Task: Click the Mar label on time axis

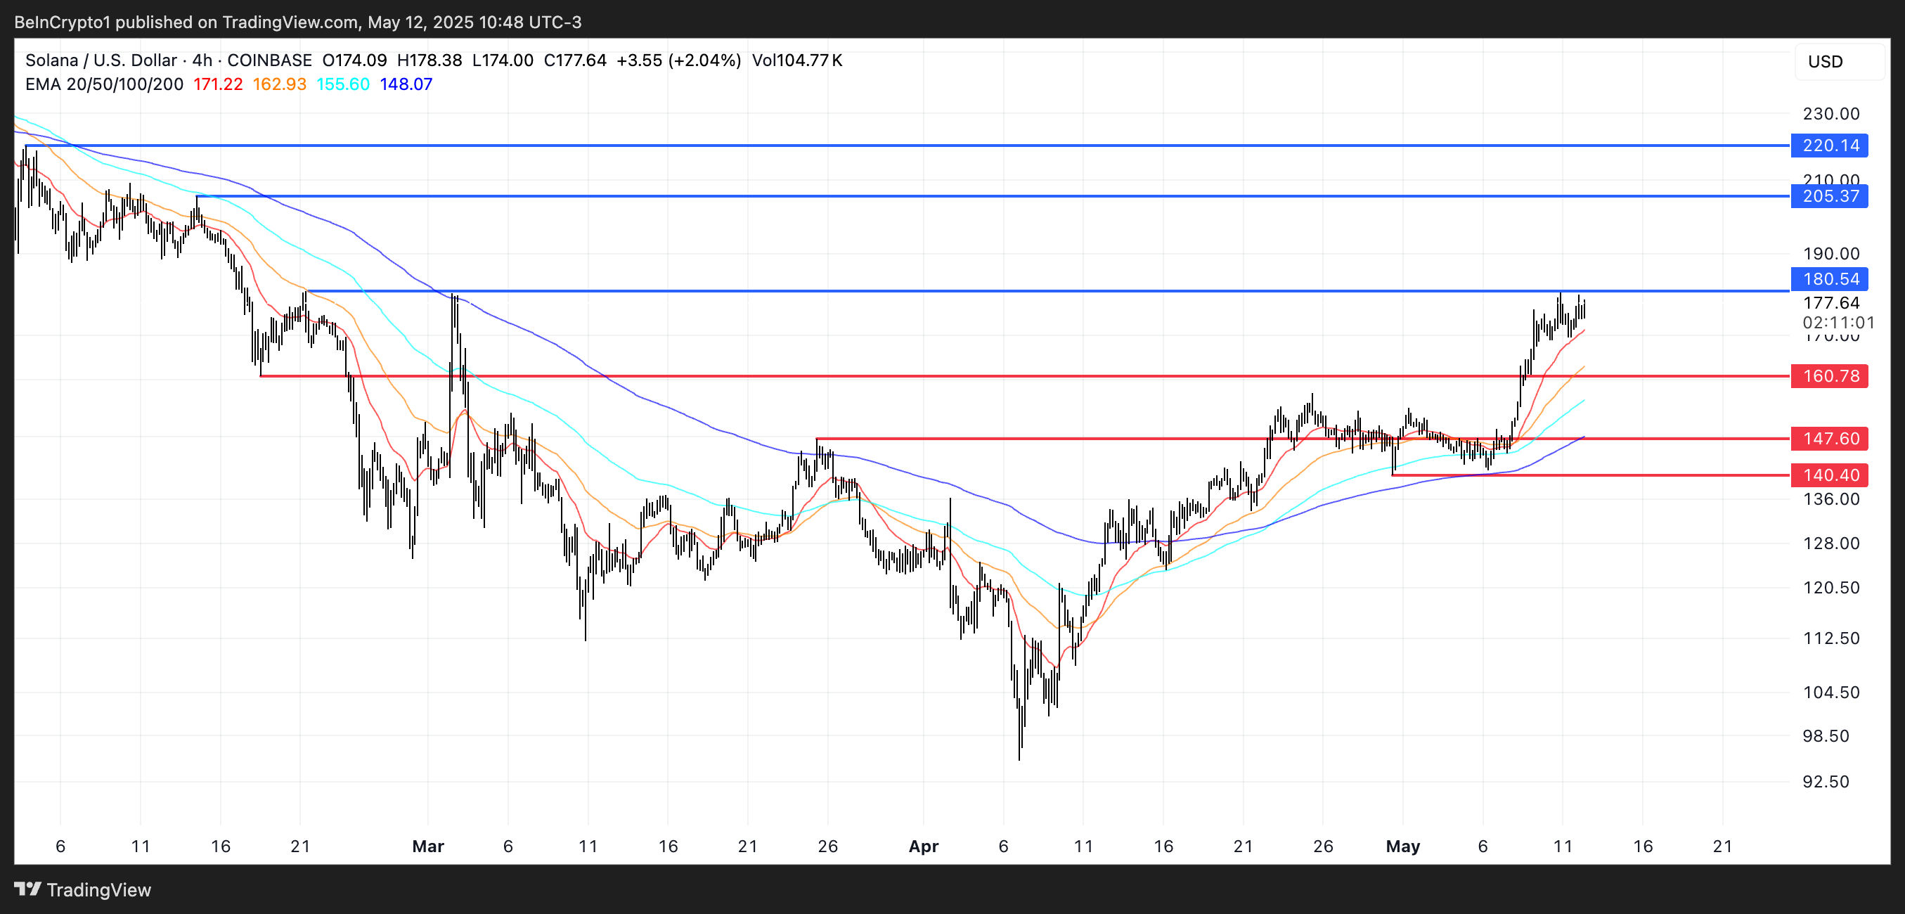Action: tap(427, 846)
